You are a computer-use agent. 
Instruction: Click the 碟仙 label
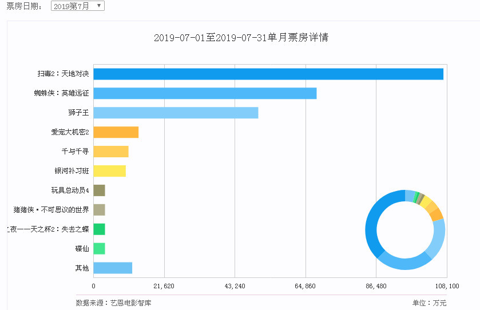coord(82,248)
